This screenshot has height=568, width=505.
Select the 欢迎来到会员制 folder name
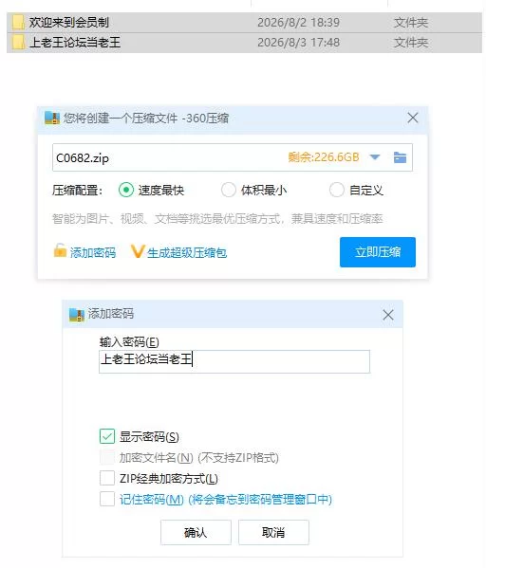point(69,23)
